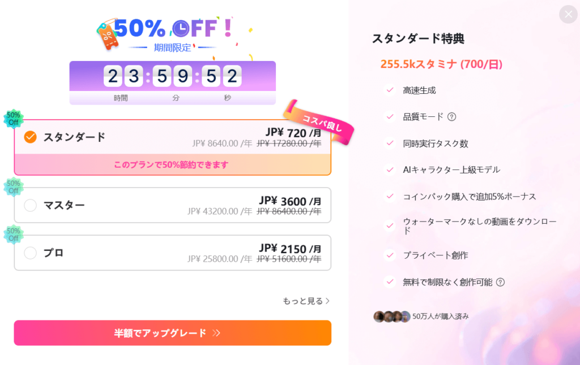Select the スタンダード plan radio button
580x365 pixels.
point(31,137)
